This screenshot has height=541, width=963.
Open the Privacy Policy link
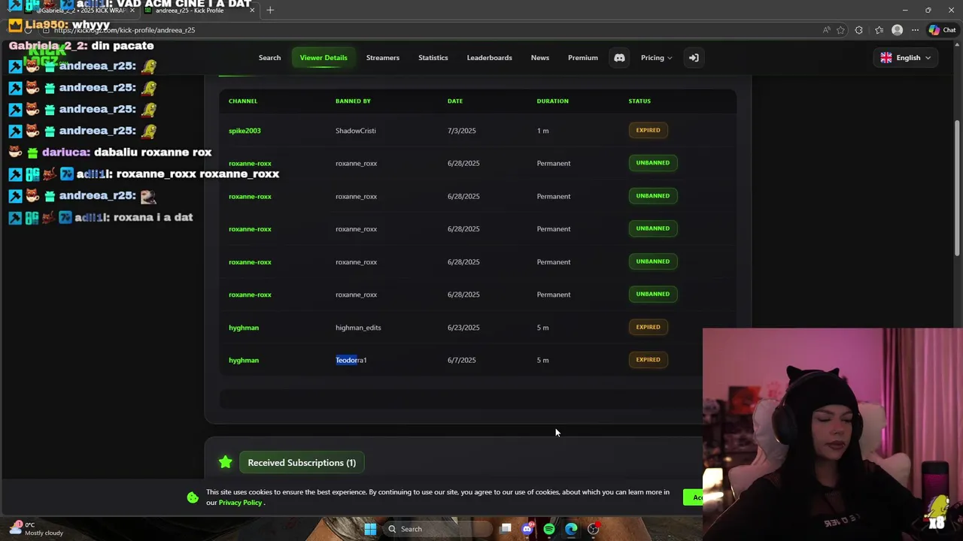coord(241,503)
